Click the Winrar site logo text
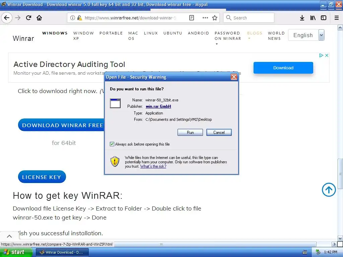The height and width of the screenshot is (257, 343). tap(23, 38)
